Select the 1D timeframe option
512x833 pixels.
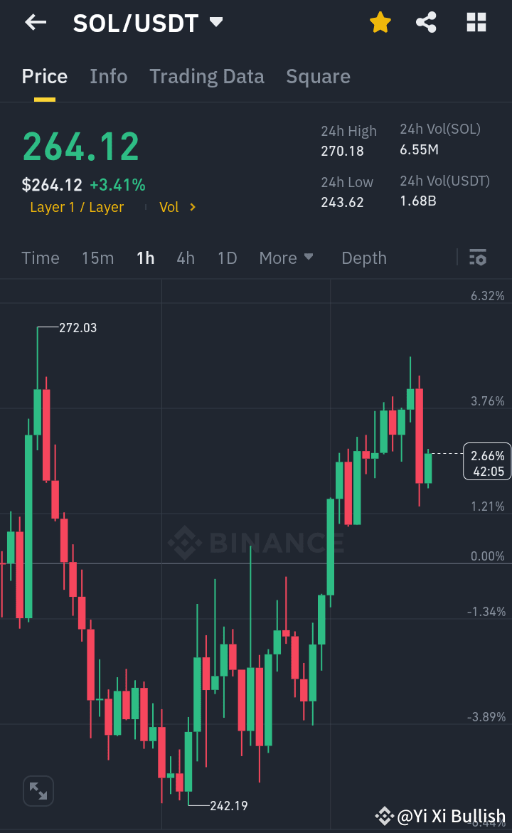pyautogui.click(x=227, y=258)
